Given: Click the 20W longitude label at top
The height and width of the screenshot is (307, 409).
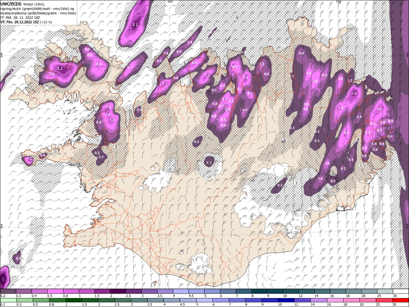Looking at the screenshot, I should tap(170, 2).
